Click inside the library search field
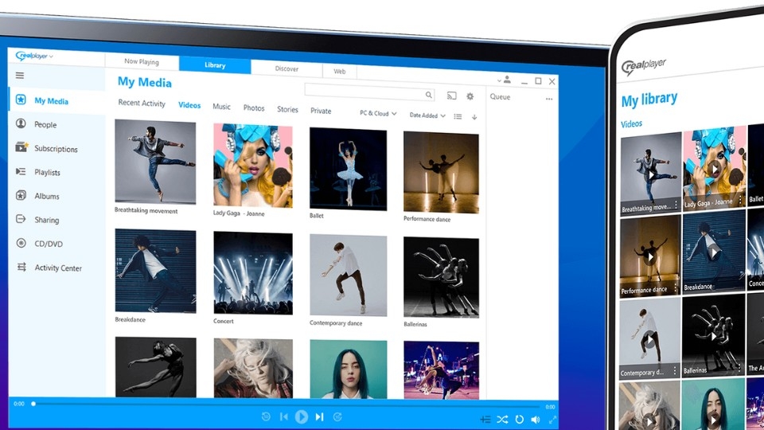764x430 pixels. click(x=369, y=92)
